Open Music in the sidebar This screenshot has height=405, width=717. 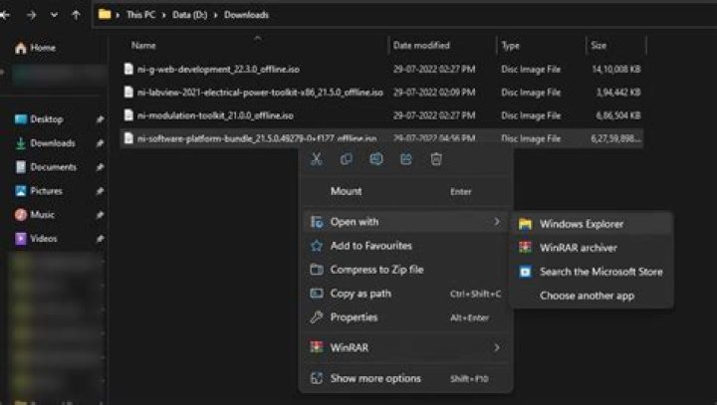(x=34, y=215)
